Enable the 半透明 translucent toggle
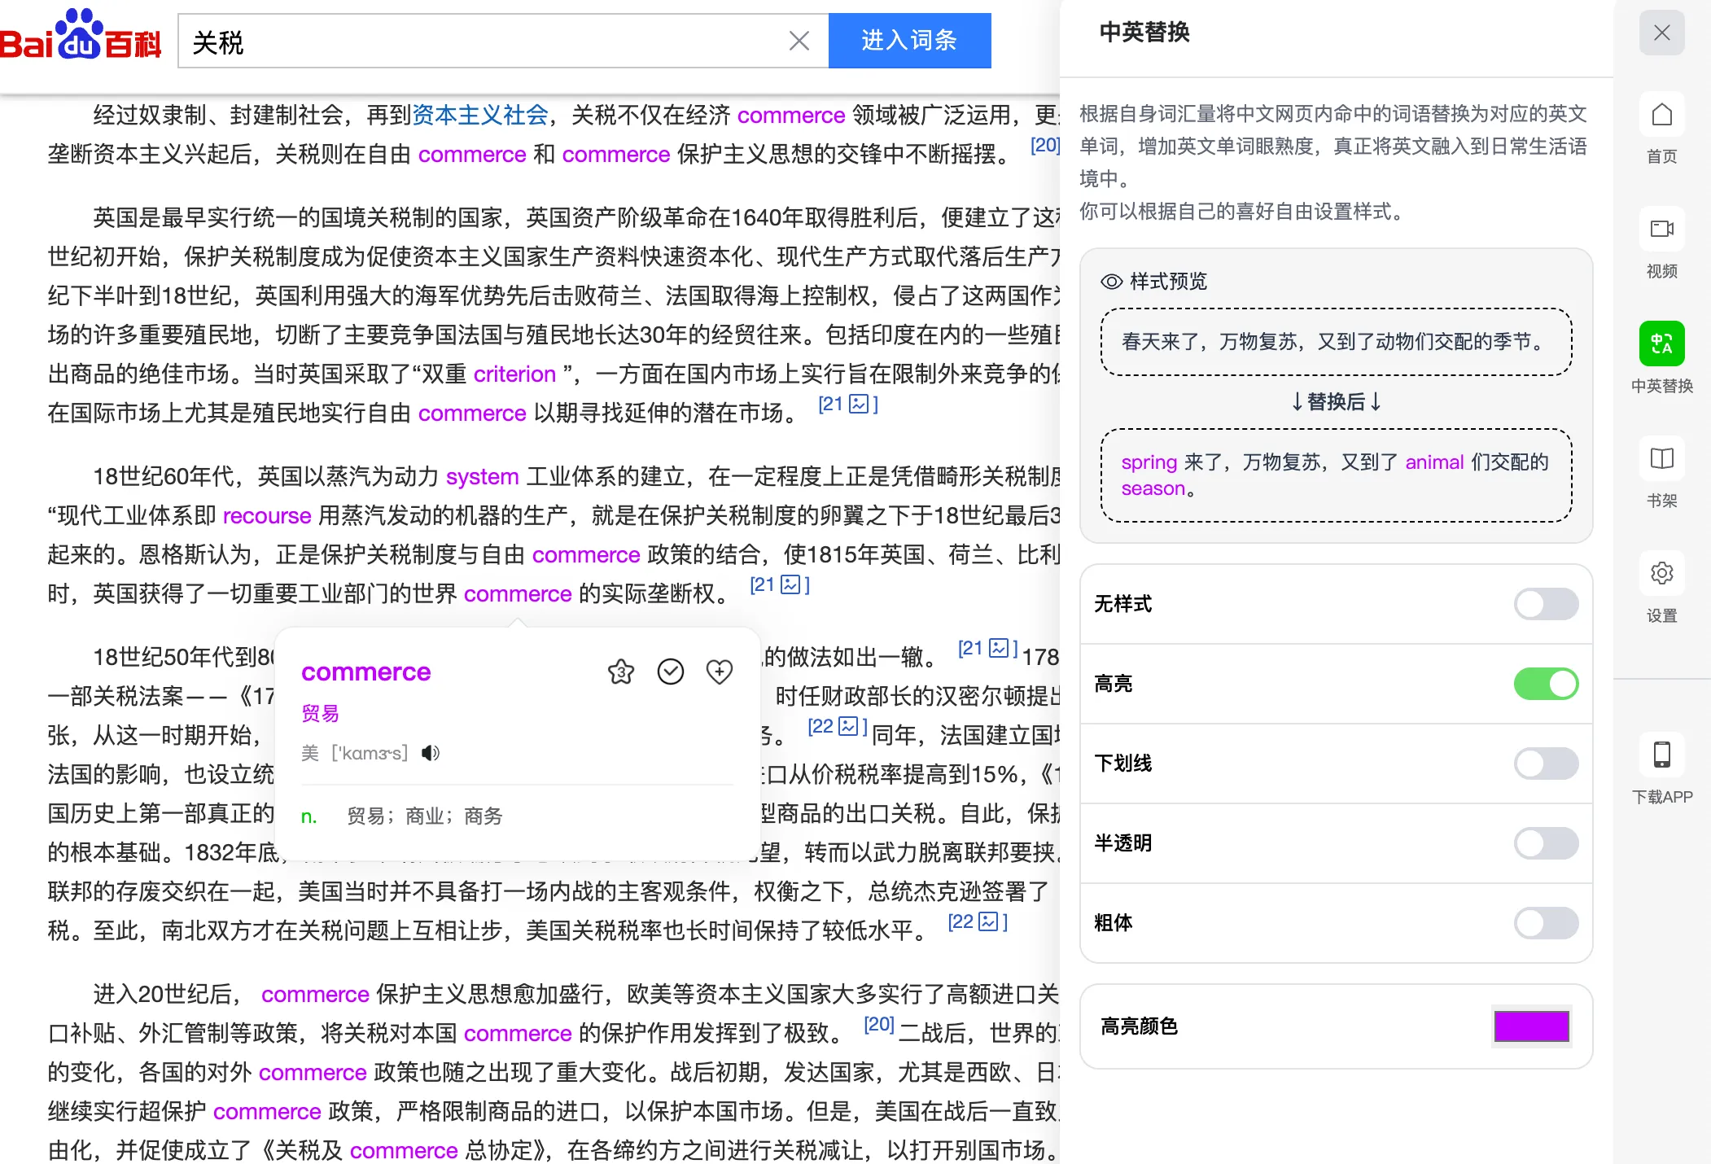The width and height of the screenshot is (1711, 1164). pyautogui.click(x=1545, y=843)
